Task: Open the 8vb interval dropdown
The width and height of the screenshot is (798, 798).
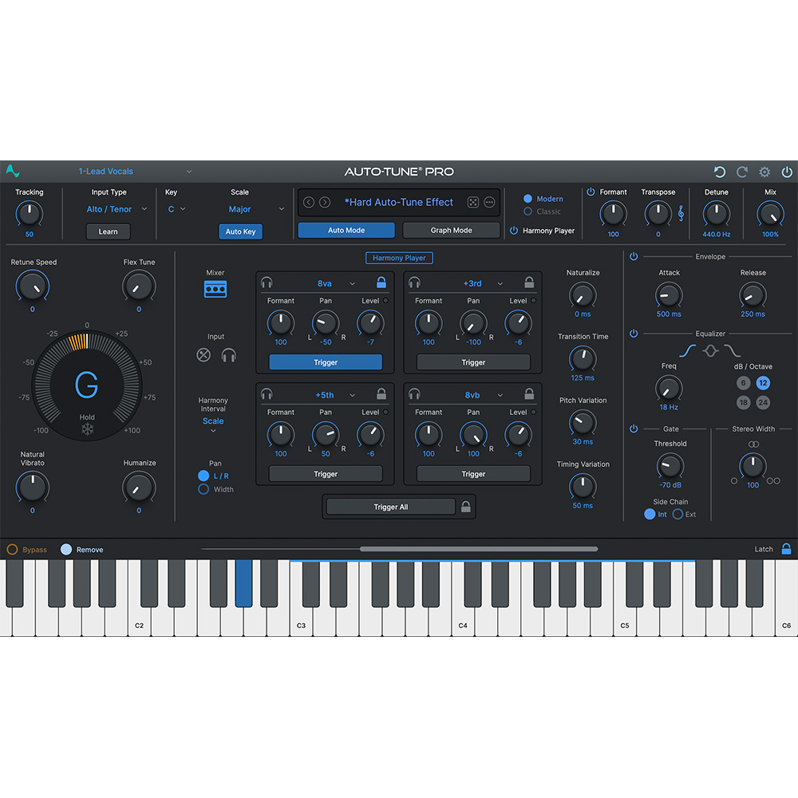Action: [x=484, y=395]
